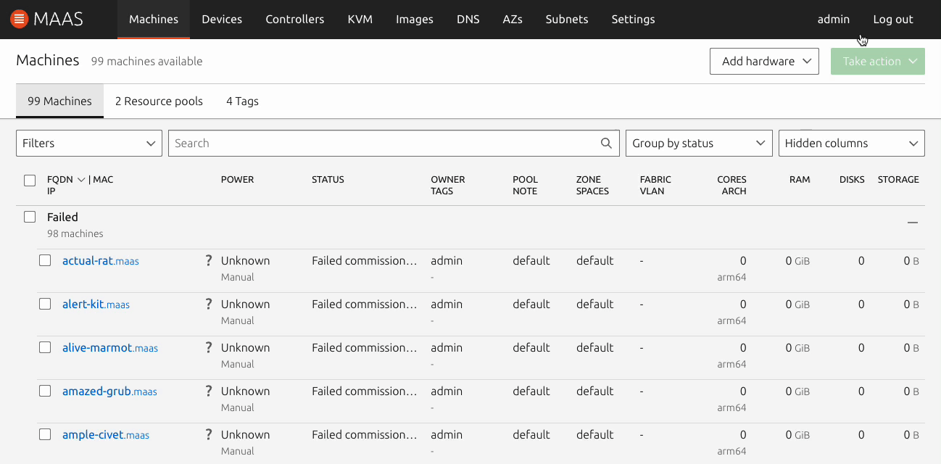
Task: Sort by the MAC column header
Action: click(x=104, y=180)
